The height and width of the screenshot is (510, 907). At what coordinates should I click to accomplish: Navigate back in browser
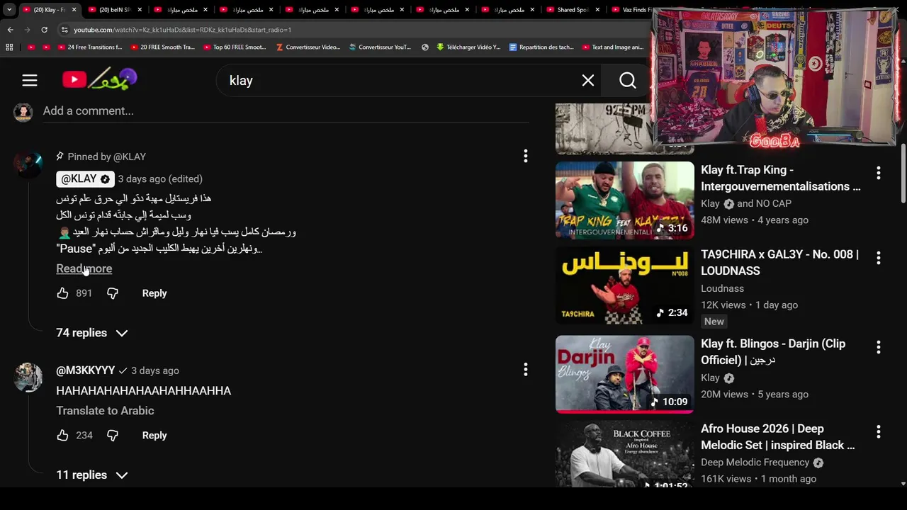(10, 30)
